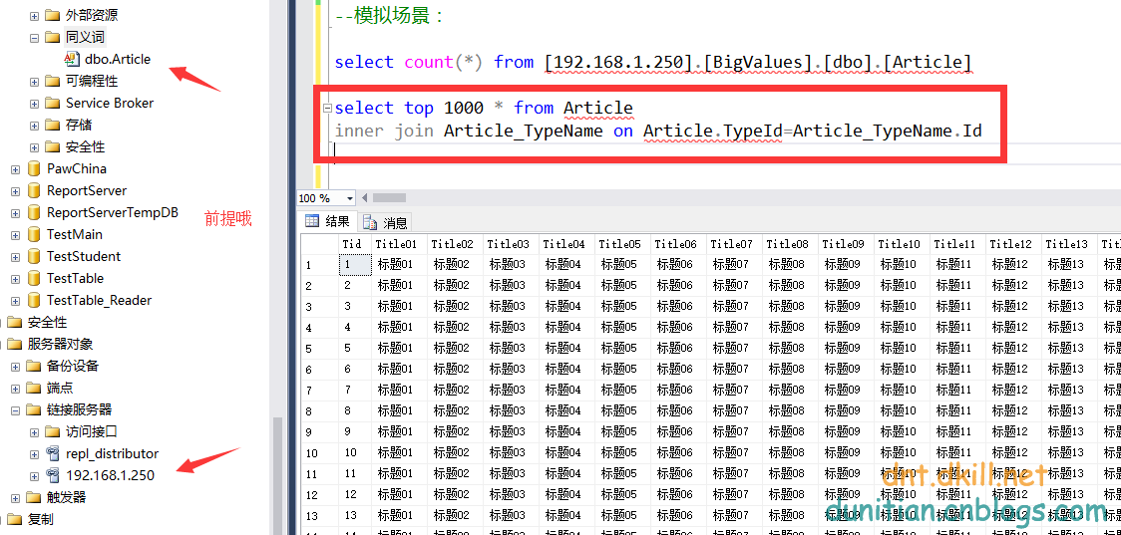
Task: Click the editor horizontal scrollbar thumb
Action: click(389, 198)
